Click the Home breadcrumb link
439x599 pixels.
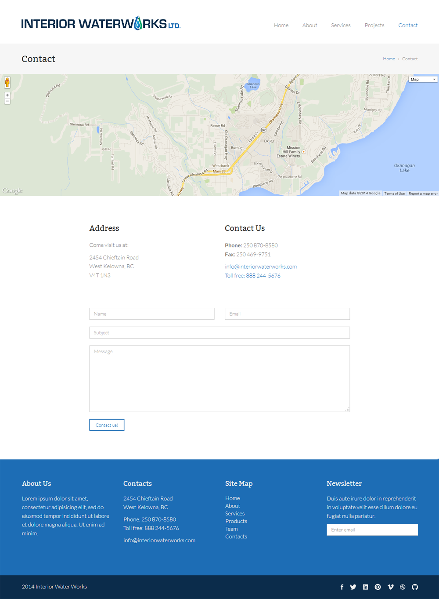point(389,59)
